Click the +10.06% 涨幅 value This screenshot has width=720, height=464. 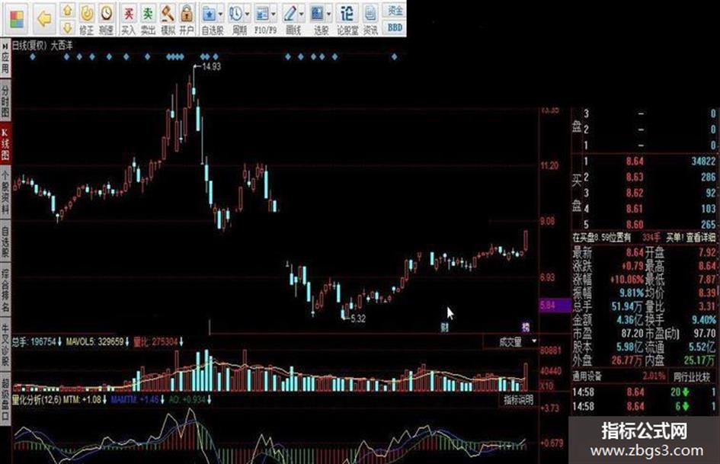point(627,280)
